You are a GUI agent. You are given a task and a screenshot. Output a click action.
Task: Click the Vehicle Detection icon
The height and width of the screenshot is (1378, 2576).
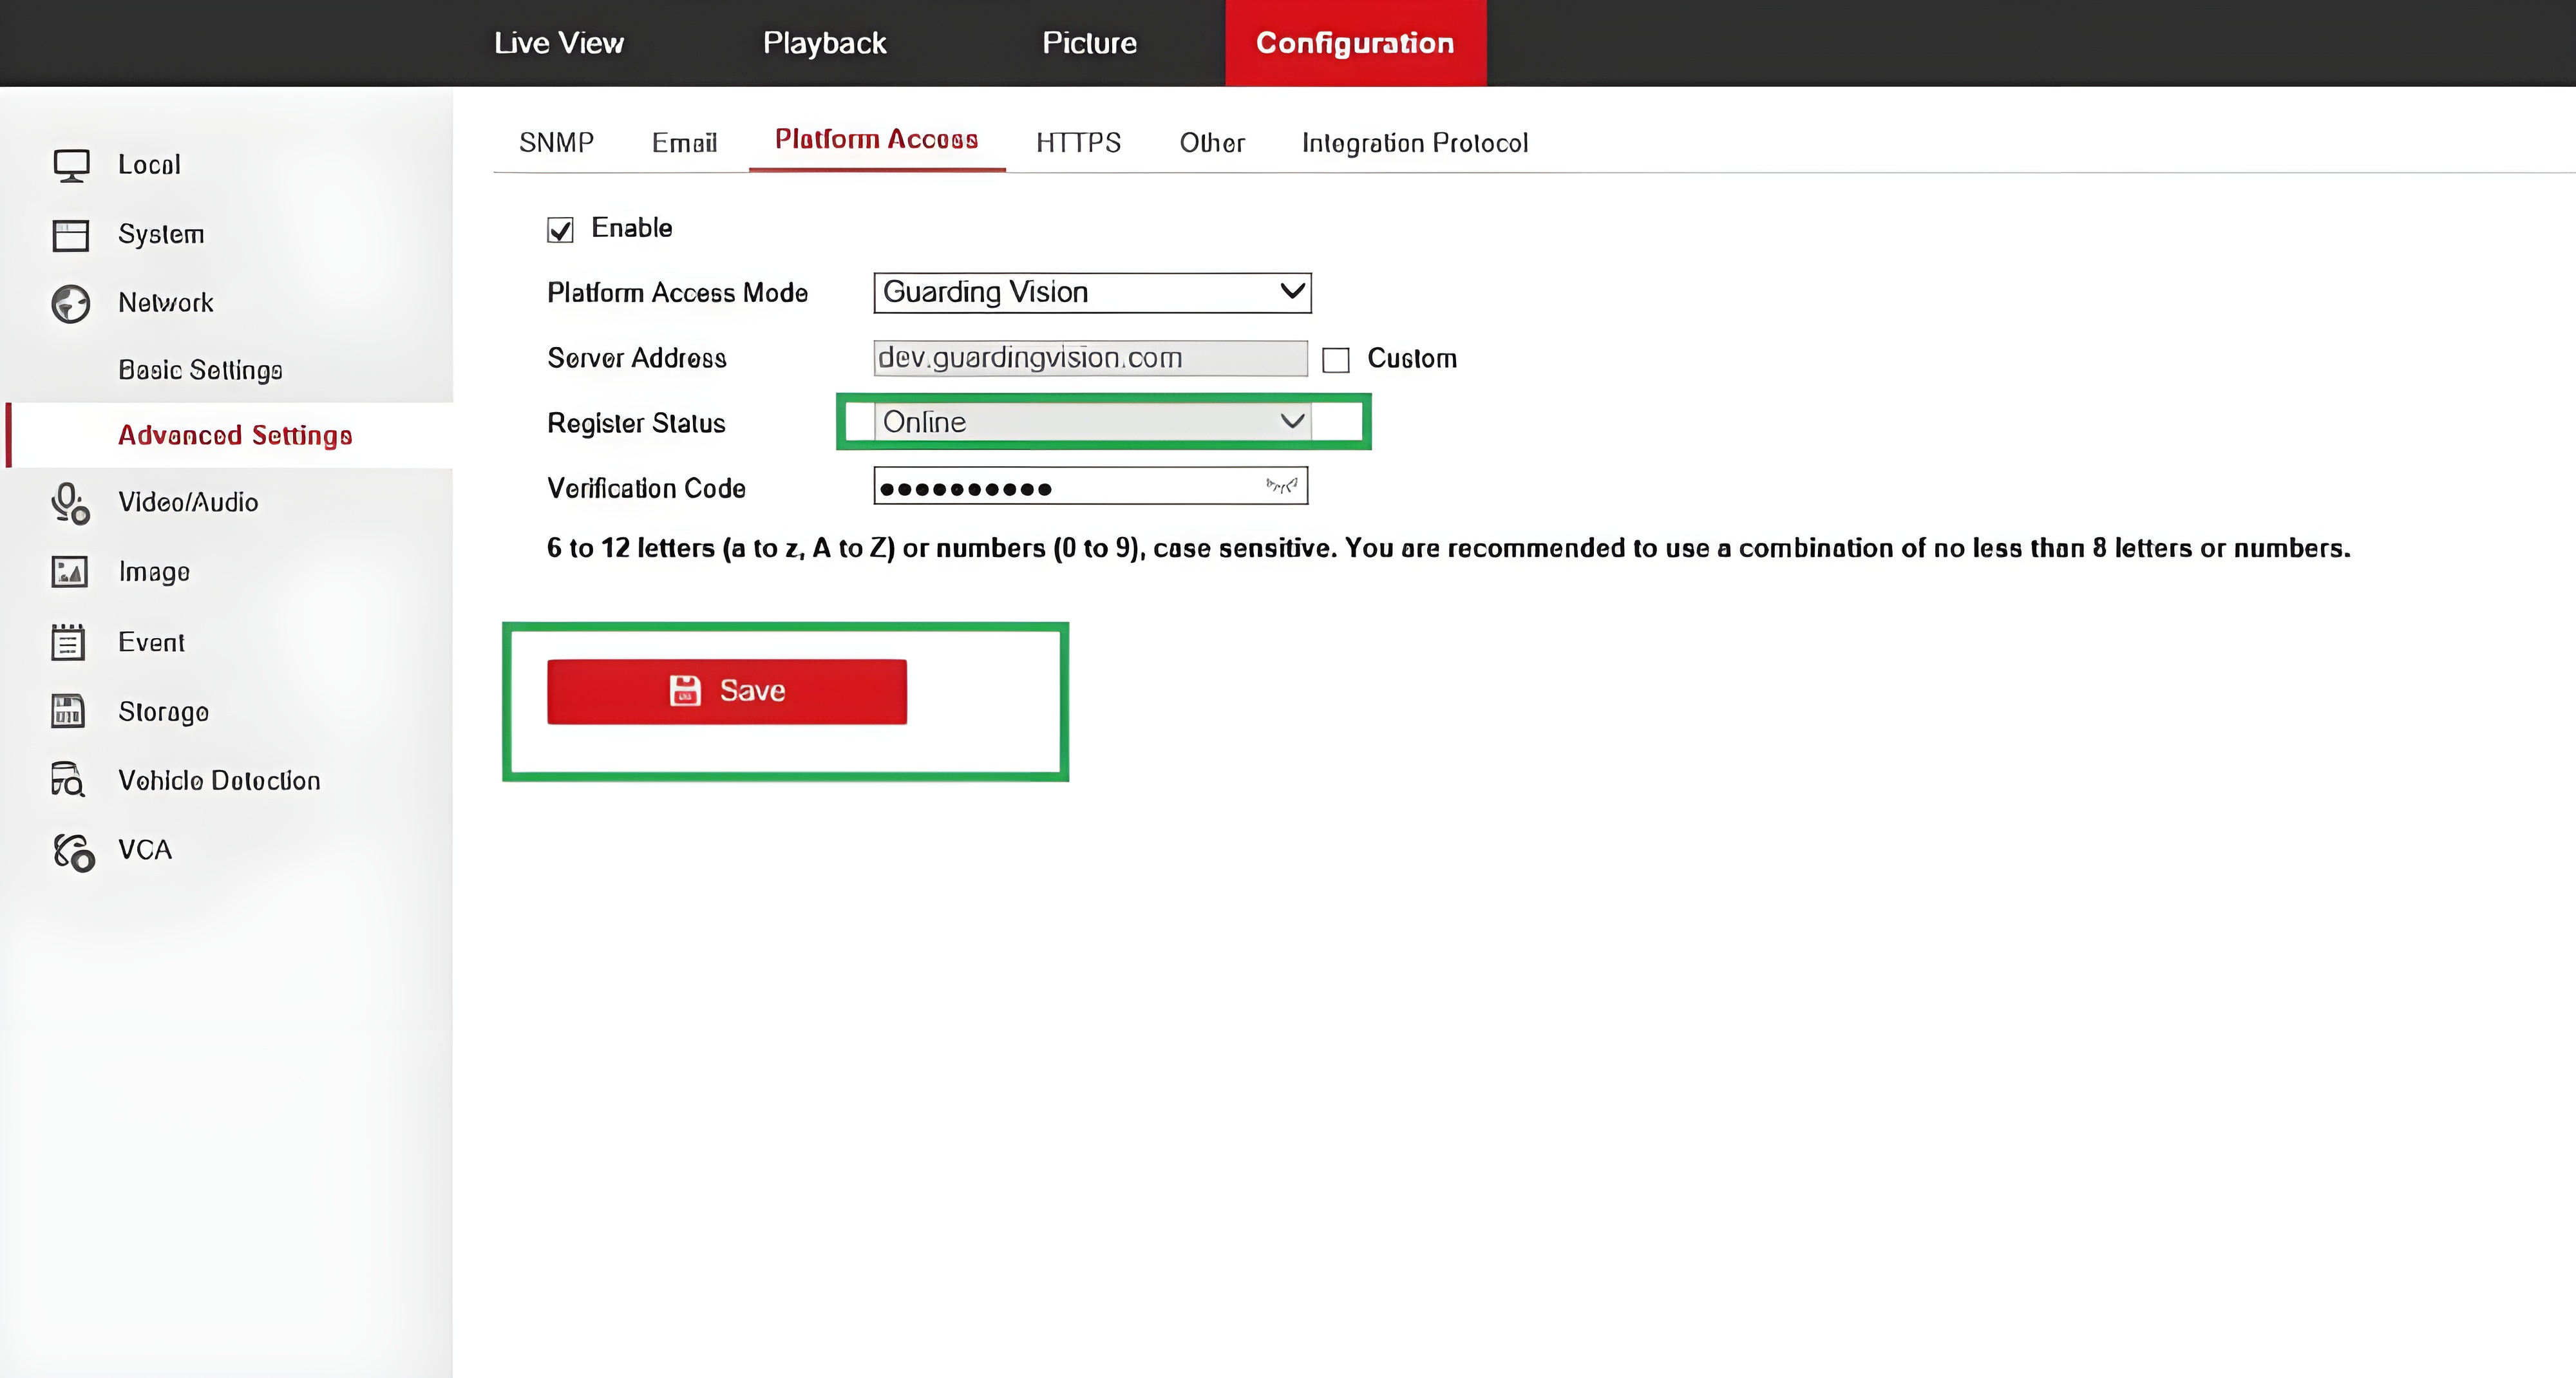point(68,780)
